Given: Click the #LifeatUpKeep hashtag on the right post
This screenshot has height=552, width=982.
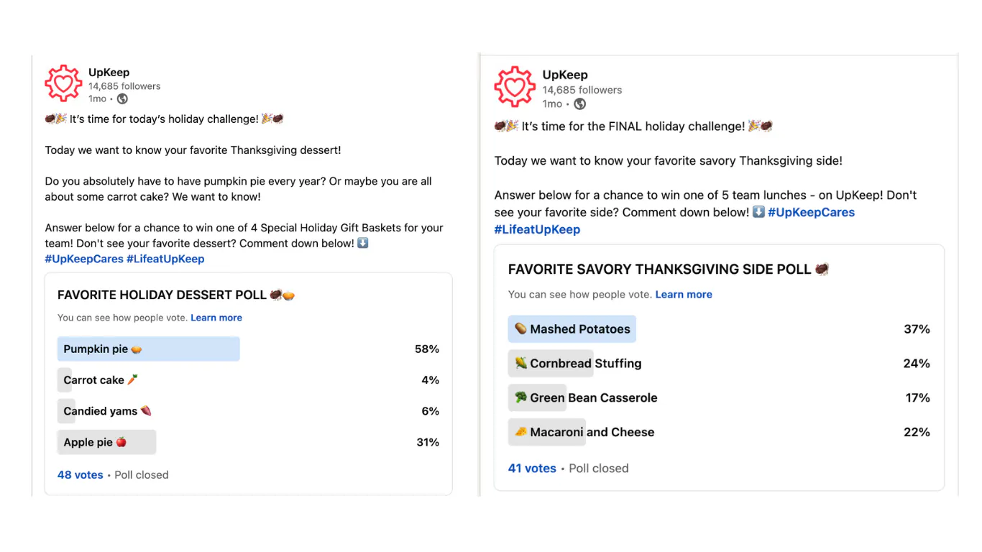Looking at the screenshot, I should pyautogui.click(x=537, y=229).
